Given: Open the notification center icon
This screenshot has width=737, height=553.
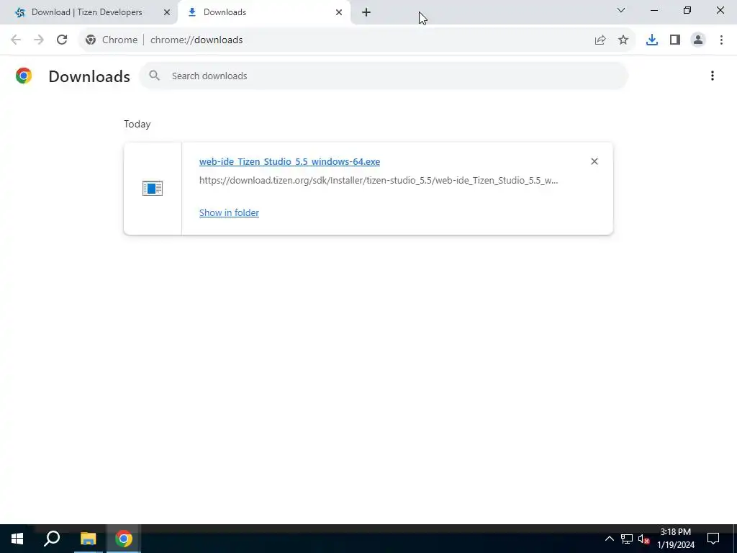Looking at the screenshot, I should (x=713, y=539).
